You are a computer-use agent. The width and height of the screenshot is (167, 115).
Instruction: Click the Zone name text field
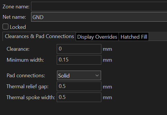point(99,6)
